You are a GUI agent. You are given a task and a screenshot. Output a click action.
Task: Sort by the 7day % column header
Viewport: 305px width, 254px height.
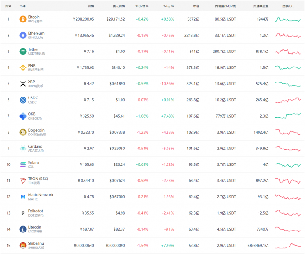point(168,6)
